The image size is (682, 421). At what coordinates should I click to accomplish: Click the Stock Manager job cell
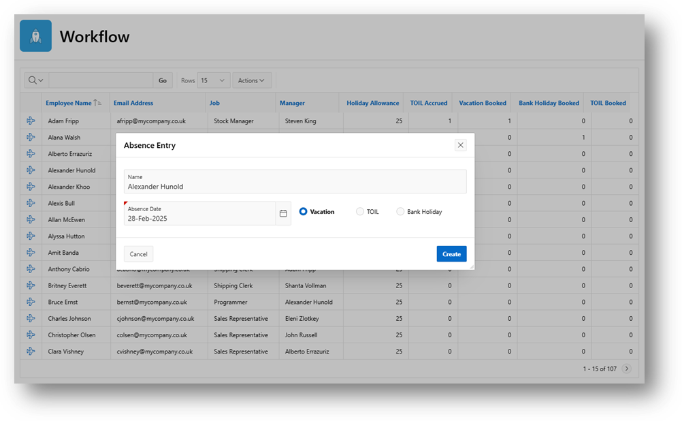pos(233,121)
